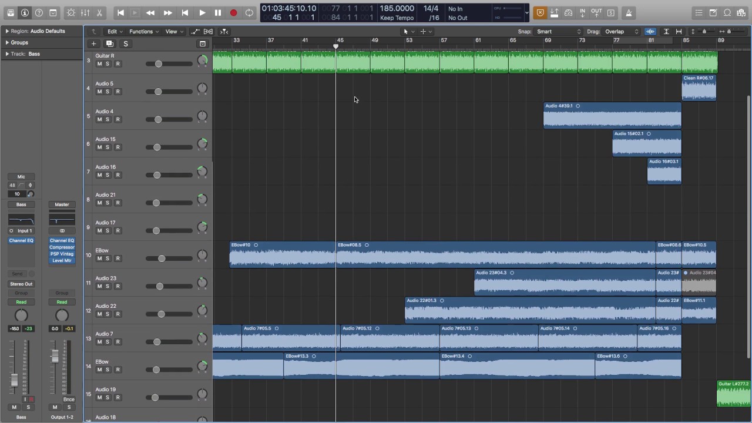
Task: Open the LCD display mode dropdown arrow
Action: pos(526,13)
